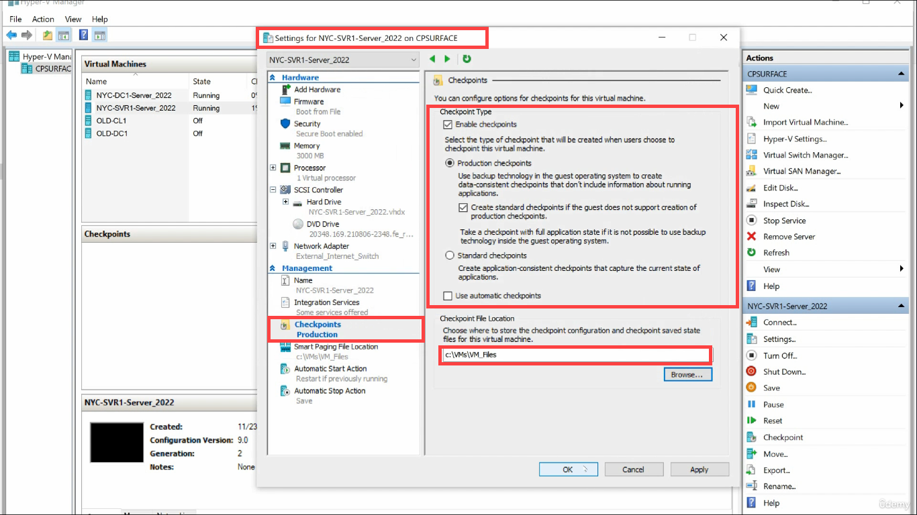Image resolution: width=917 pixels, height=515 pixels.
Task: Click the Up one level folder icon
Action: pyautogui.click(x=48, y=35)
